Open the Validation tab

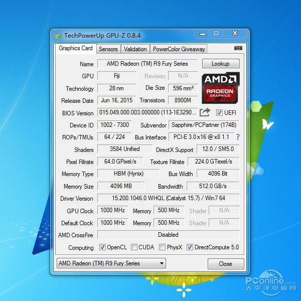pyautogui.click(x=135, y=49)
